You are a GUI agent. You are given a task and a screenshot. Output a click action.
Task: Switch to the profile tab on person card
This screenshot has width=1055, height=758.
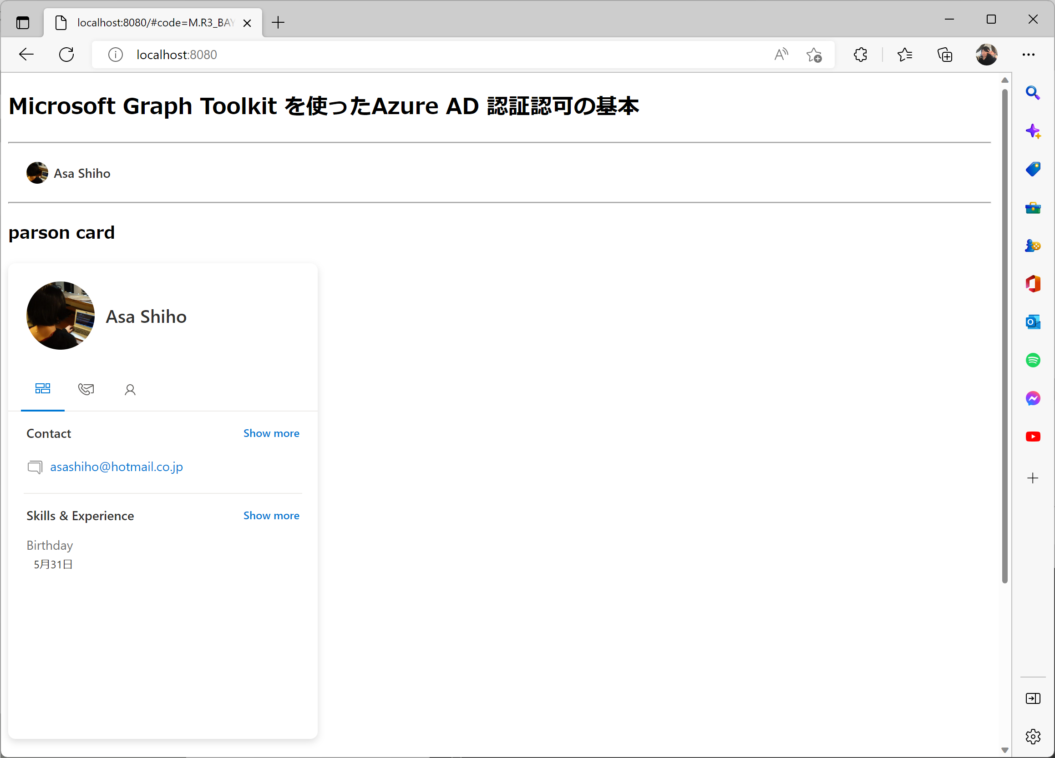pyautogui.click(x=130, y=389)
